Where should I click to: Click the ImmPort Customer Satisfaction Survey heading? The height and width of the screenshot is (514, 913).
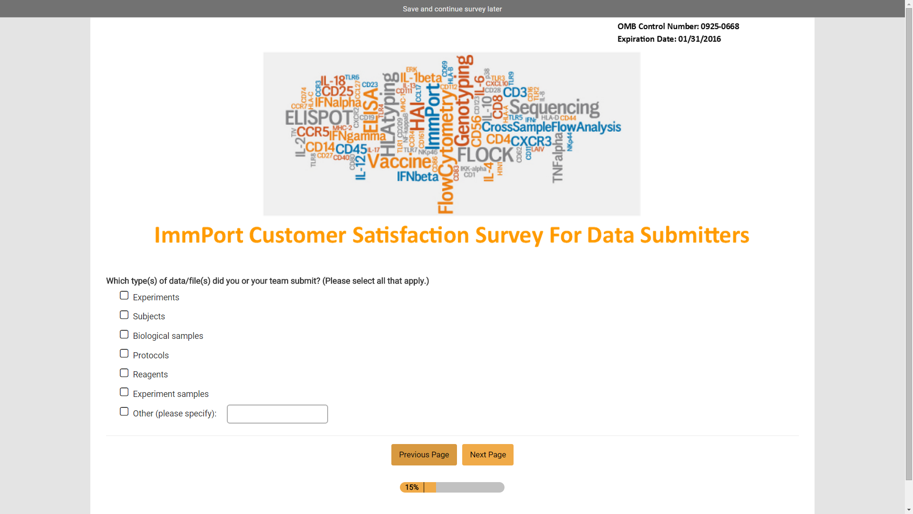tap(452, 235)
